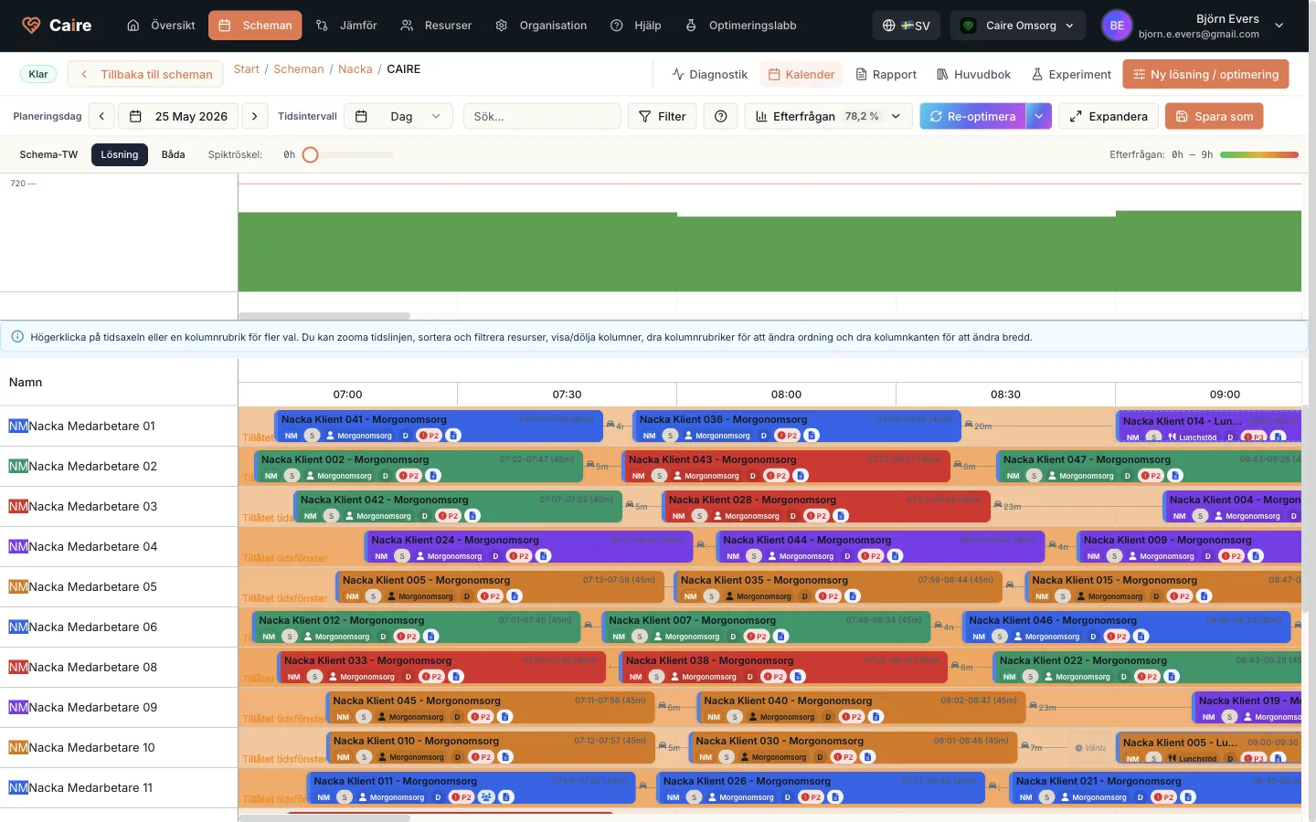Click into the Sök search field
1316x822 pixels.
click(542, 116)
